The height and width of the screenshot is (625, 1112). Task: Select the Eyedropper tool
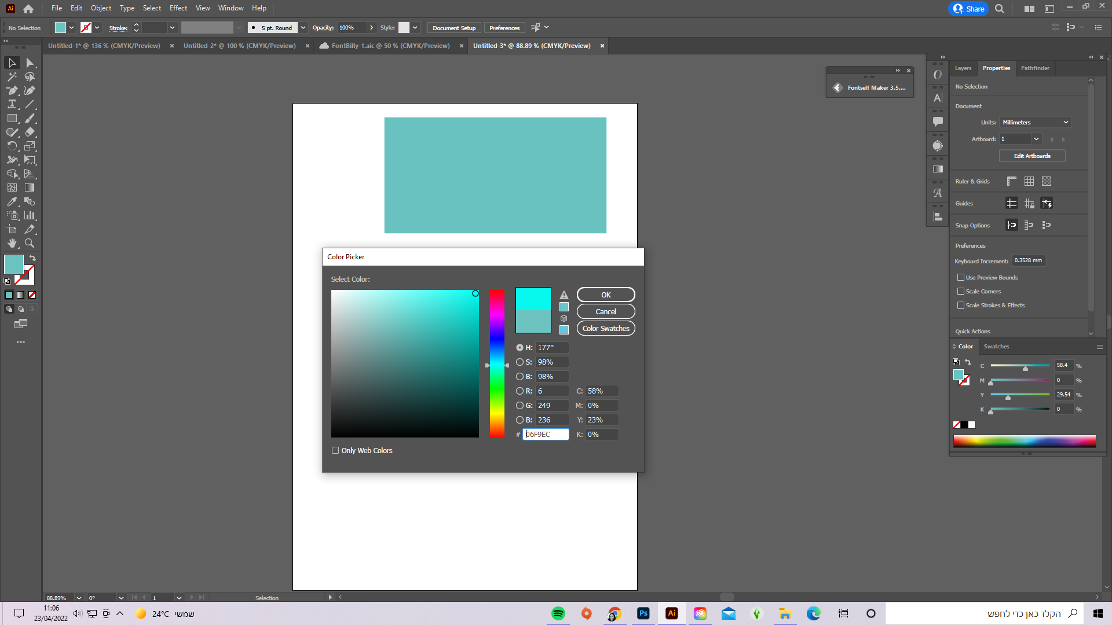(x=12, y=201)
